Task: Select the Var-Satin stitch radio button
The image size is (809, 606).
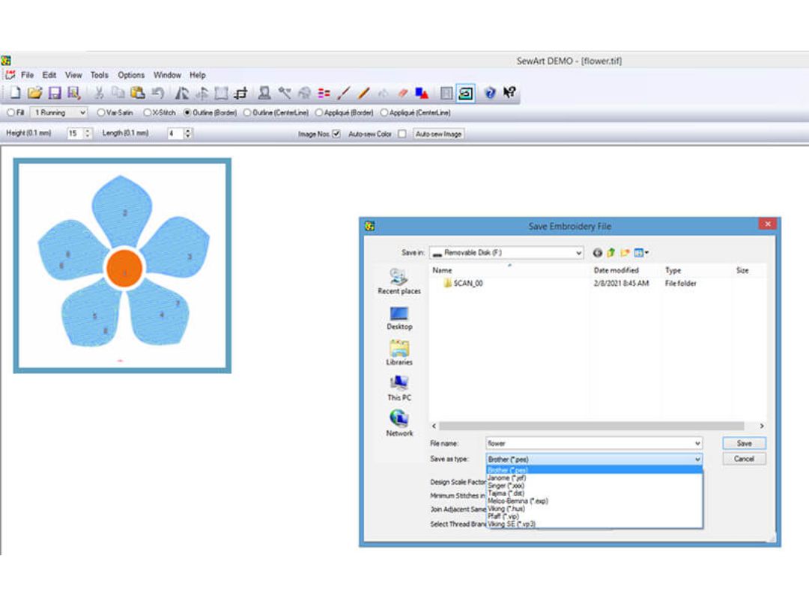Action: point(101,112)
